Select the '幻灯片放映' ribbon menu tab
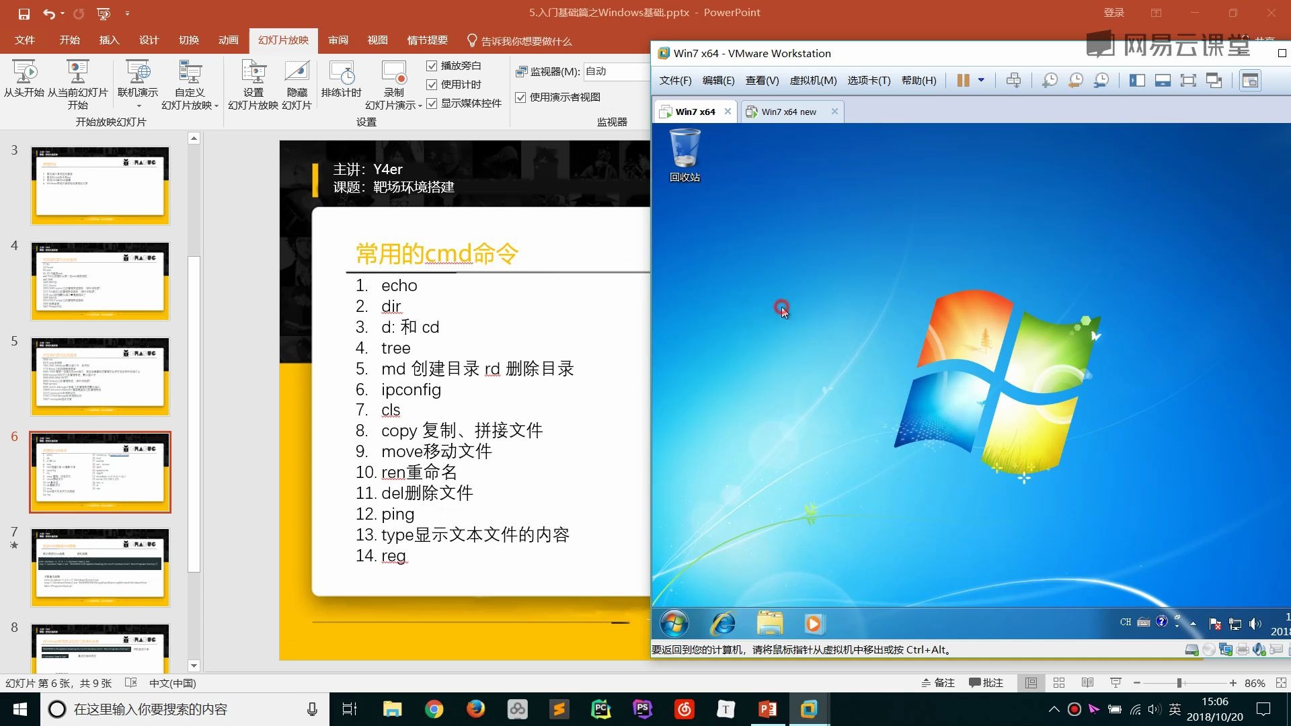The width and height of the screenshot is (1291, 726). pos(283,40)
